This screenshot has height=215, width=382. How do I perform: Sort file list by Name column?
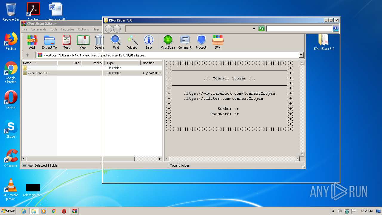coord(39,63)
